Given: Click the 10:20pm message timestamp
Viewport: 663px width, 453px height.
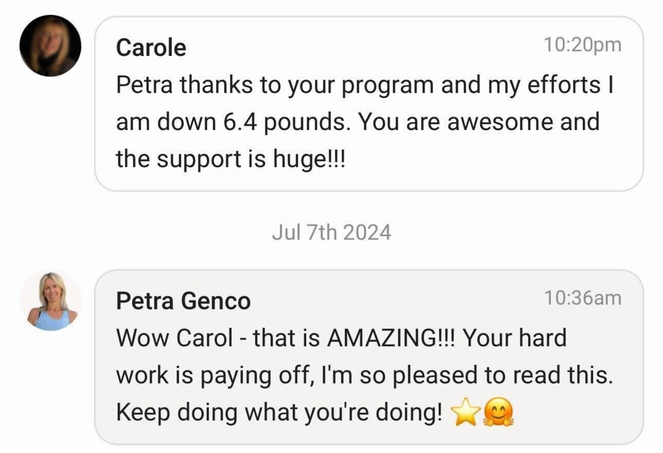Looking at the screenshot, I should 582,45.
